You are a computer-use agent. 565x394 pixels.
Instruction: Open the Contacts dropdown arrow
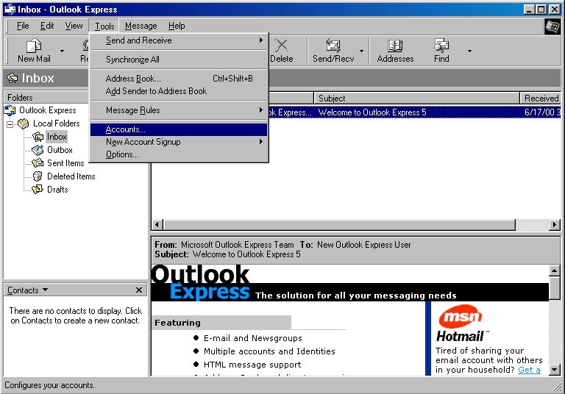pos(45,290)
